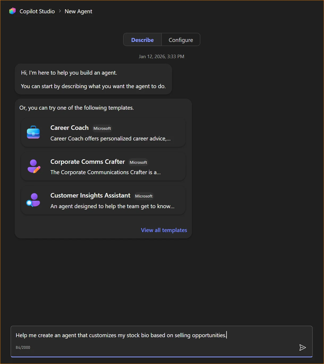Click the send message arrow icon
The width and height of the screenshot is (324, 364).
pyautogui.click(x=302, y=347)
